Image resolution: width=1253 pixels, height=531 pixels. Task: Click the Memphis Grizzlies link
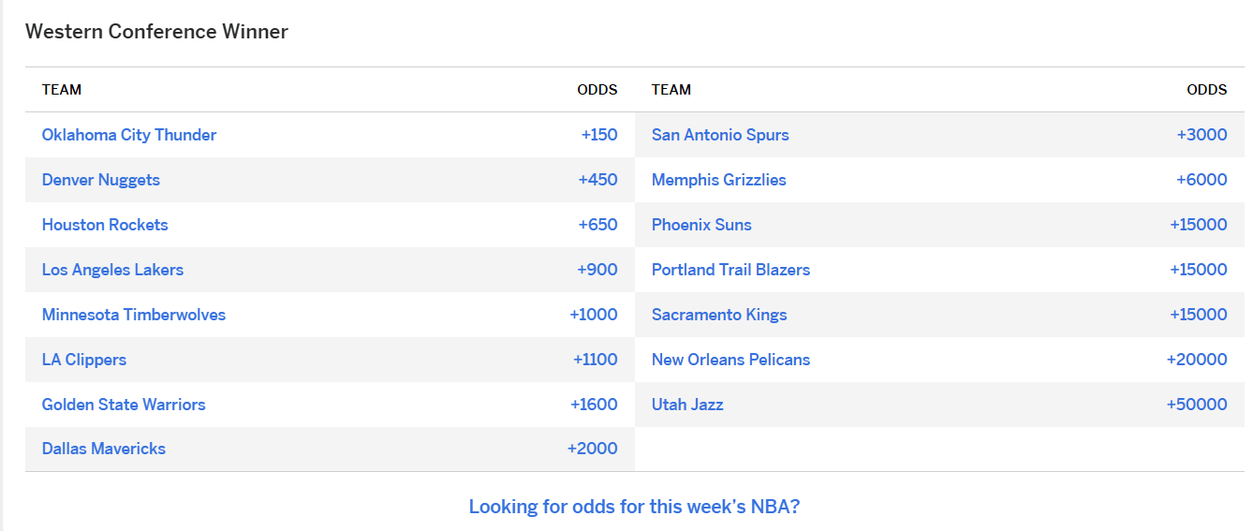[719, 180]
